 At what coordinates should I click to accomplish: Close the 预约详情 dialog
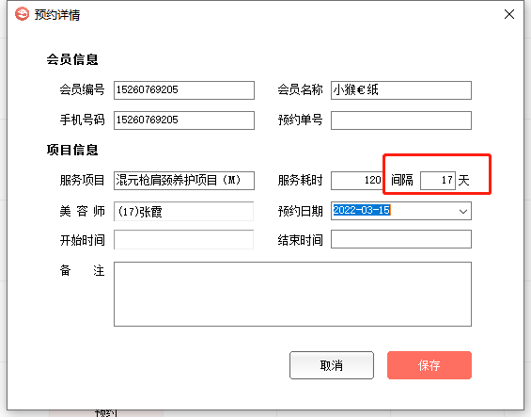pyautogui.click(x=509, y=14)
